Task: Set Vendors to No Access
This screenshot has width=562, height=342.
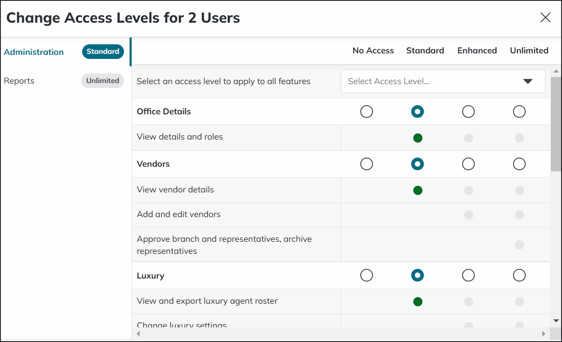Action: pyautogui.click(x=366, y=164)
